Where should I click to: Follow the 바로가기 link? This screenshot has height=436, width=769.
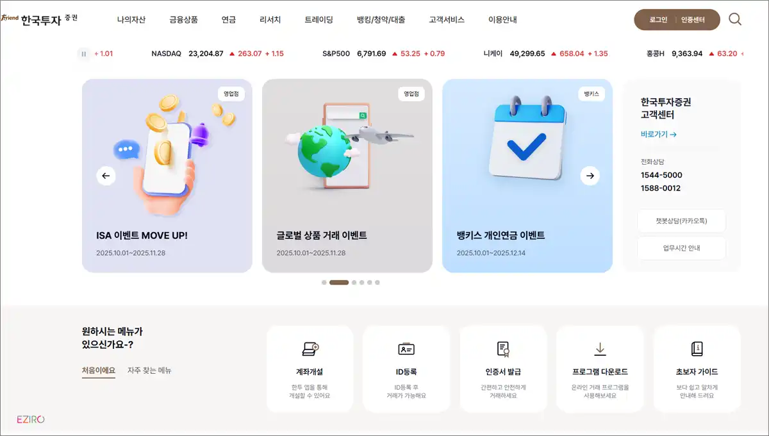[659, 135]
